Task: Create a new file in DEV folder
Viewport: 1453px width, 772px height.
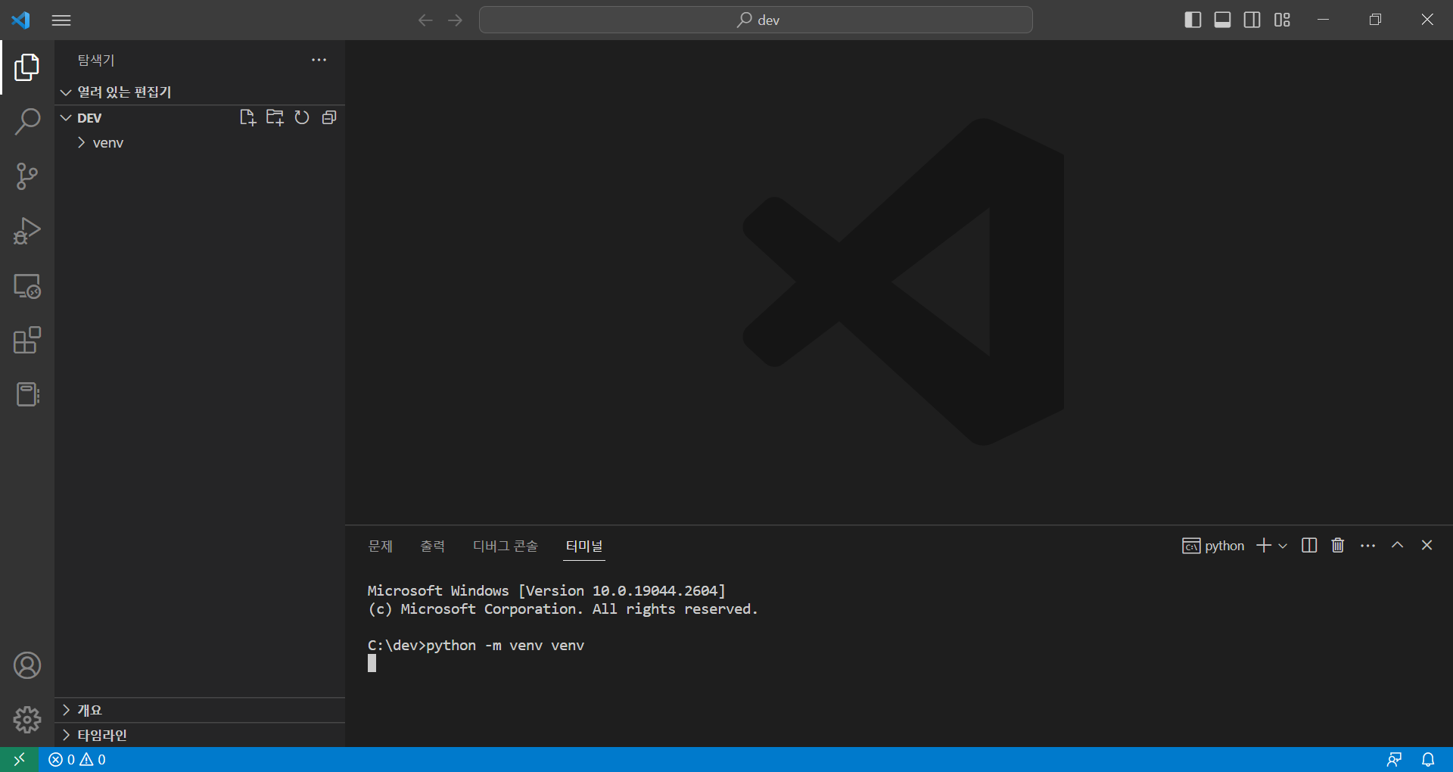Action: click(247, 117)
